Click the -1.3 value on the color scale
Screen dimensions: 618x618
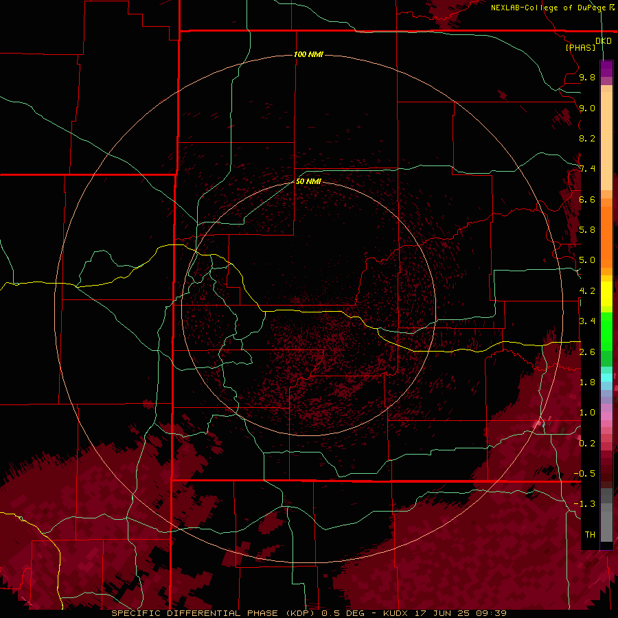click(x=584, y=504)
